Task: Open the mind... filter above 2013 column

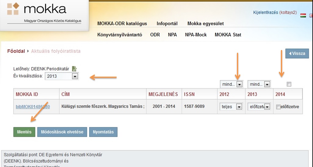Action: [259, 84]
